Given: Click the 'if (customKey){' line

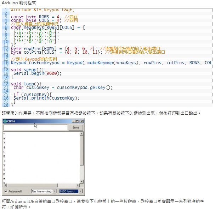Looking at the screenshot, I should pos(32,95).
